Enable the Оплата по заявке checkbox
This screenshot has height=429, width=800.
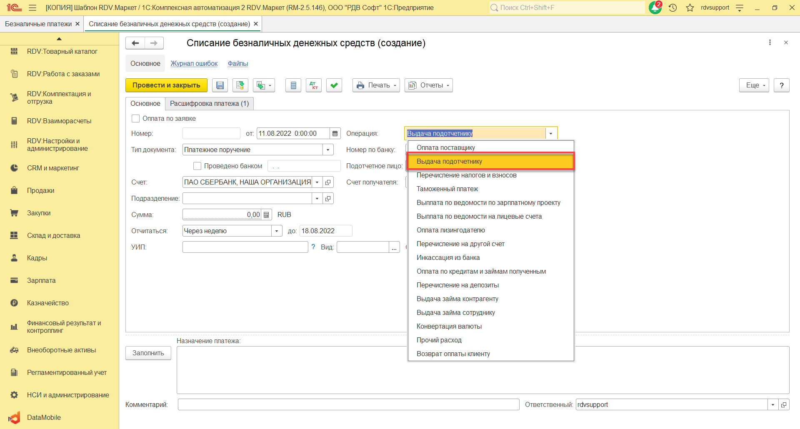(x=135, y=119)
